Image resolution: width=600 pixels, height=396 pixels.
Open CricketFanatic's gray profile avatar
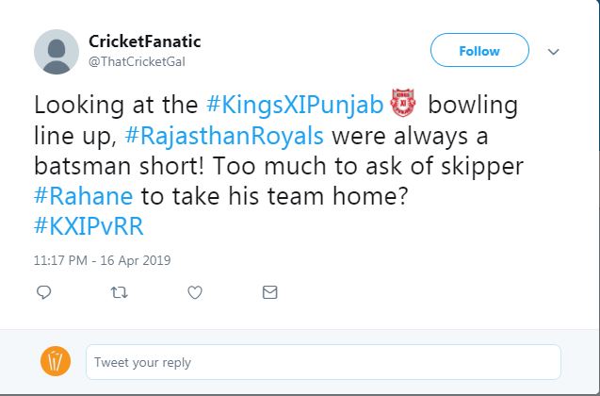(57, 51)
